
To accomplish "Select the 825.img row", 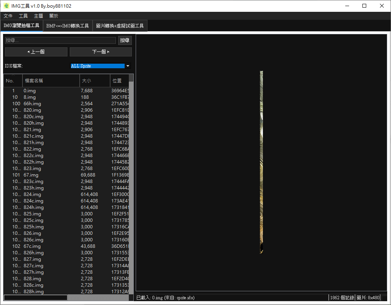I will 67,214.
